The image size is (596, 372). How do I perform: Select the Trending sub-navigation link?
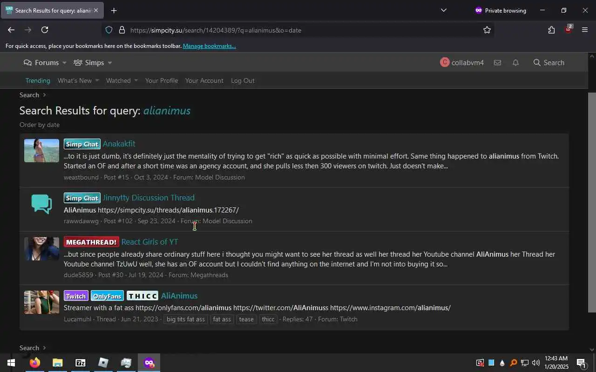point(38,80)
